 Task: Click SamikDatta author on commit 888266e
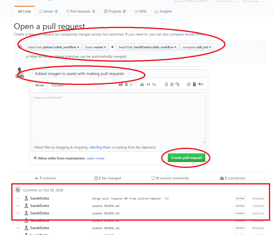pyautogui.click(x=40, y=228)
